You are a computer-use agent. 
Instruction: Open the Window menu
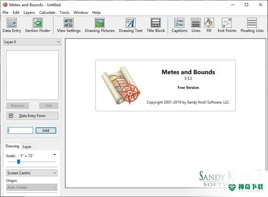[81, 13]
